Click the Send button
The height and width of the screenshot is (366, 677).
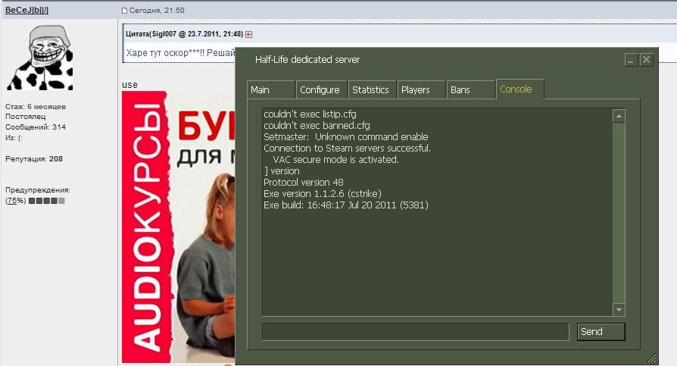point(601,332)
